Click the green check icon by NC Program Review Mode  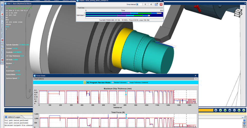click(x=85, y=83)
